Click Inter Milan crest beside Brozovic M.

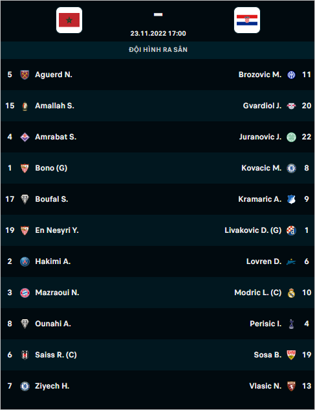tap(291, 75)
